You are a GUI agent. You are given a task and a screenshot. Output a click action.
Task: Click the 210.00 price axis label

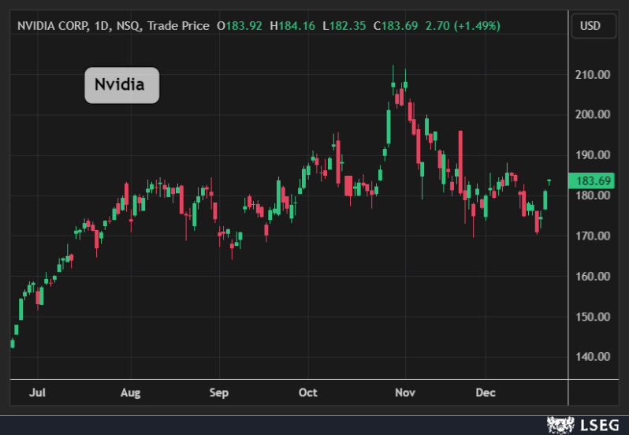pyautogui.click(x=594, y=75)
